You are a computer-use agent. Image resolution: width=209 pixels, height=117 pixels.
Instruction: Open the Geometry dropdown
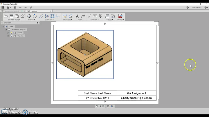click(x=49, y=20)
